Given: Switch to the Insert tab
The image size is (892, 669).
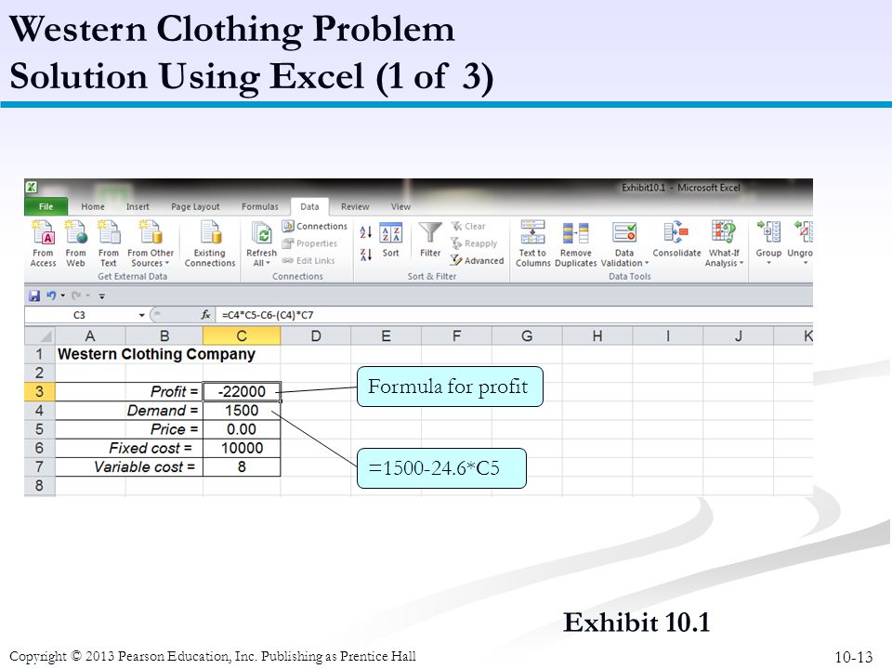Looking at the screenshot, I should pos(138,206).
